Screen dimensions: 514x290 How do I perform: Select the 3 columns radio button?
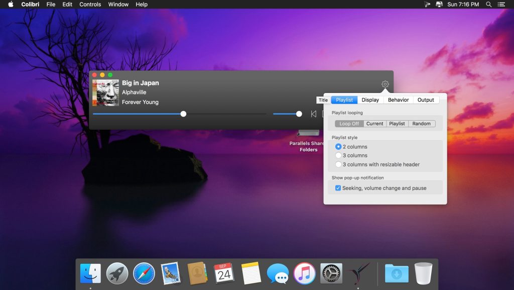coord(338,155)
